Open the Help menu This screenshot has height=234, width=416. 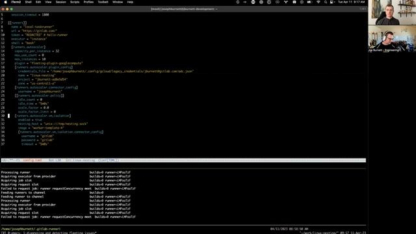point(130,2)
